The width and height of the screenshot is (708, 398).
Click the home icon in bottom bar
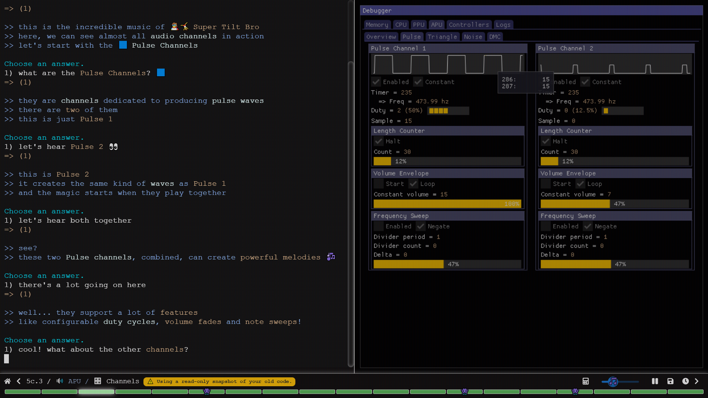pos(7,381)
